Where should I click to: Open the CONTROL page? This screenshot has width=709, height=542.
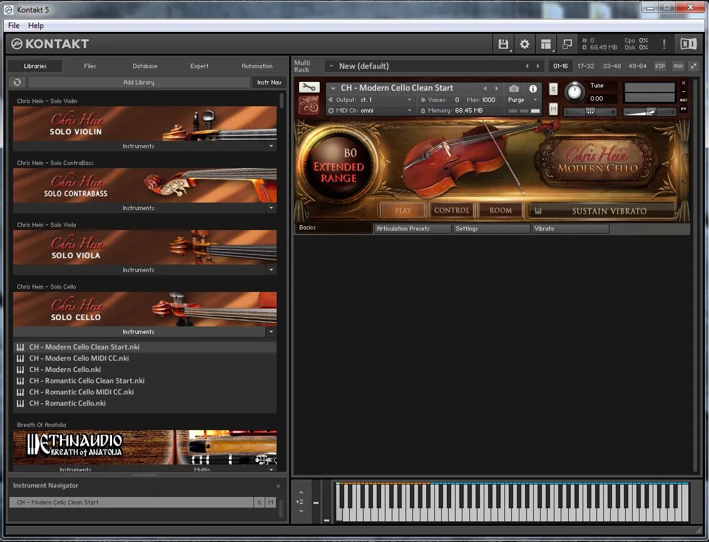click(x=452, y=210)
